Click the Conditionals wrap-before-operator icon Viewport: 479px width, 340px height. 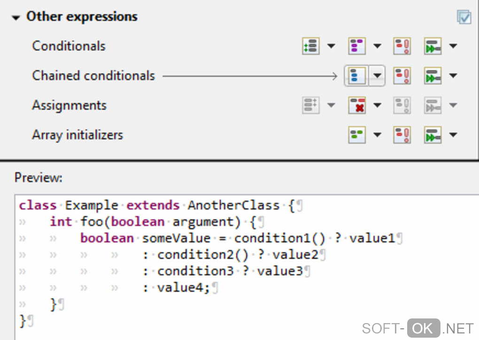433,46
